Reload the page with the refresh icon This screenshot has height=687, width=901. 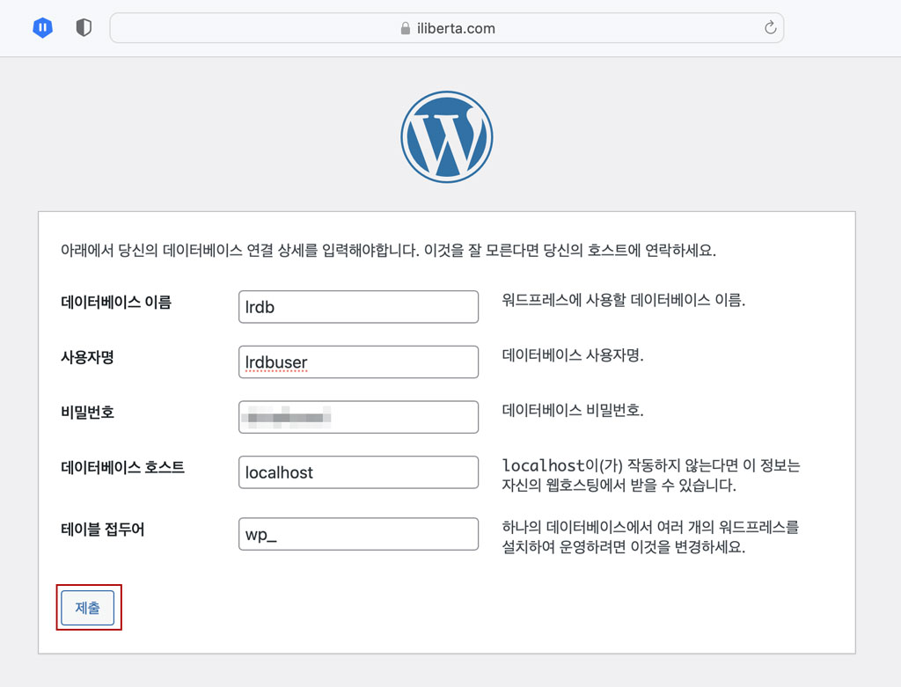click(770, 27)
